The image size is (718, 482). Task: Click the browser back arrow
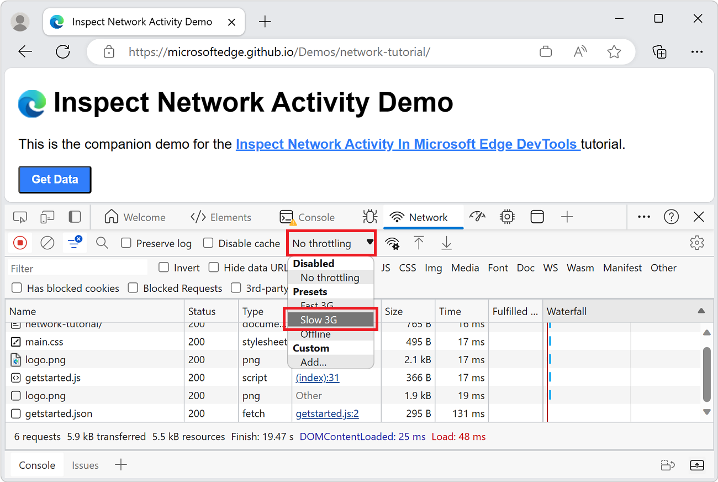[25, 52]
